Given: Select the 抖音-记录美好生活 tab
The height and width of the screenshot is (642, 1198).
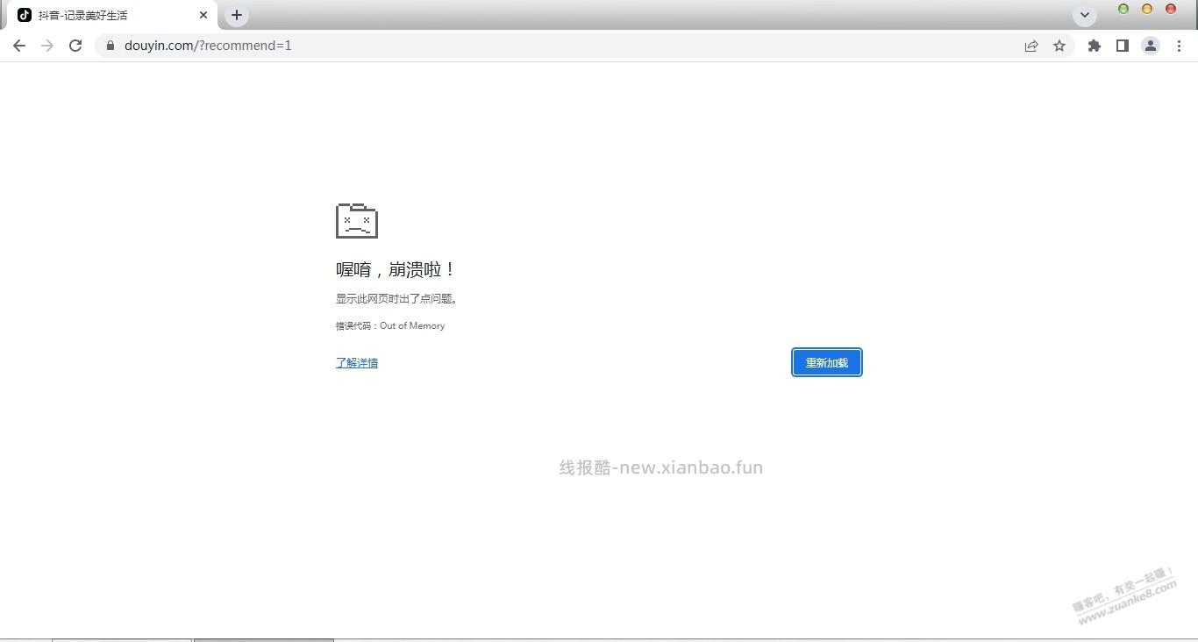Looking at the screenshot, I should click(x=96, y=15).
